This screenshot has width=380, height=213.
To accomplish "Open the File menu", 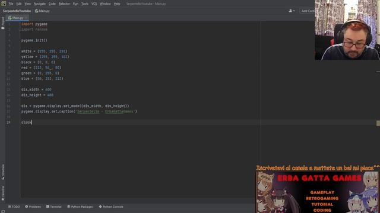I will [11, 4].
